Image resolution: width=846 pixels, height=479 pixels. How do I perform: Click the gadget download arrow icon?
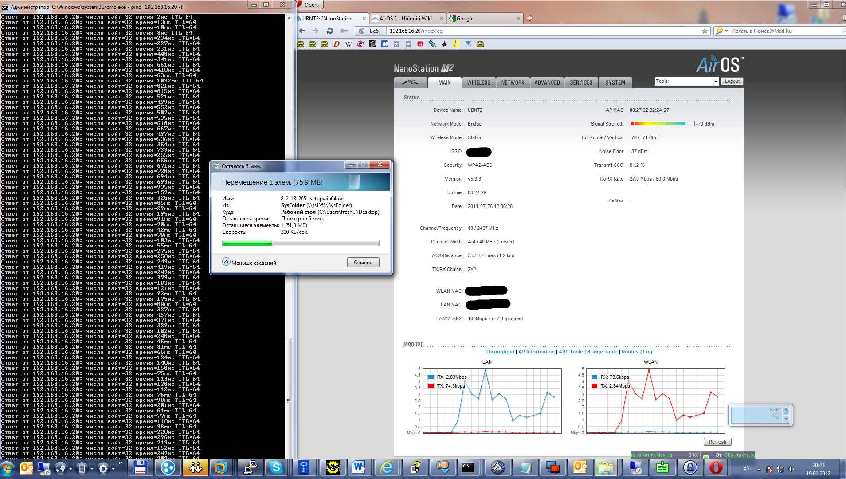786,411
